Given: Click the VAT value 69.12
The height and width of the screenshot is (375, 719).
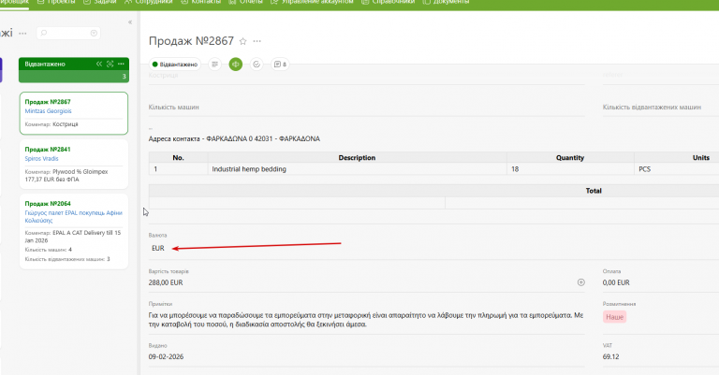Looking at the screenshot, I should pos(610,356).
